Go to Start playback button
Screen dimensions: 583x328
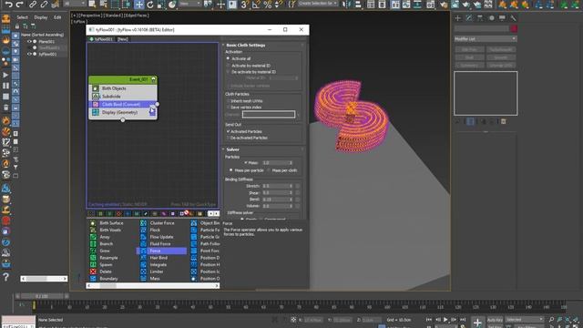[x=429, y=320]
